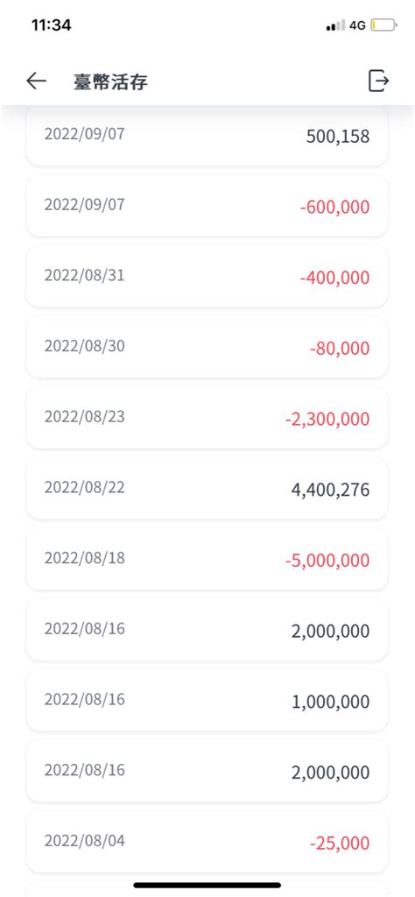Tap the 2022/08/23 date label
The image size is (415, 897).
pos(85,416)
